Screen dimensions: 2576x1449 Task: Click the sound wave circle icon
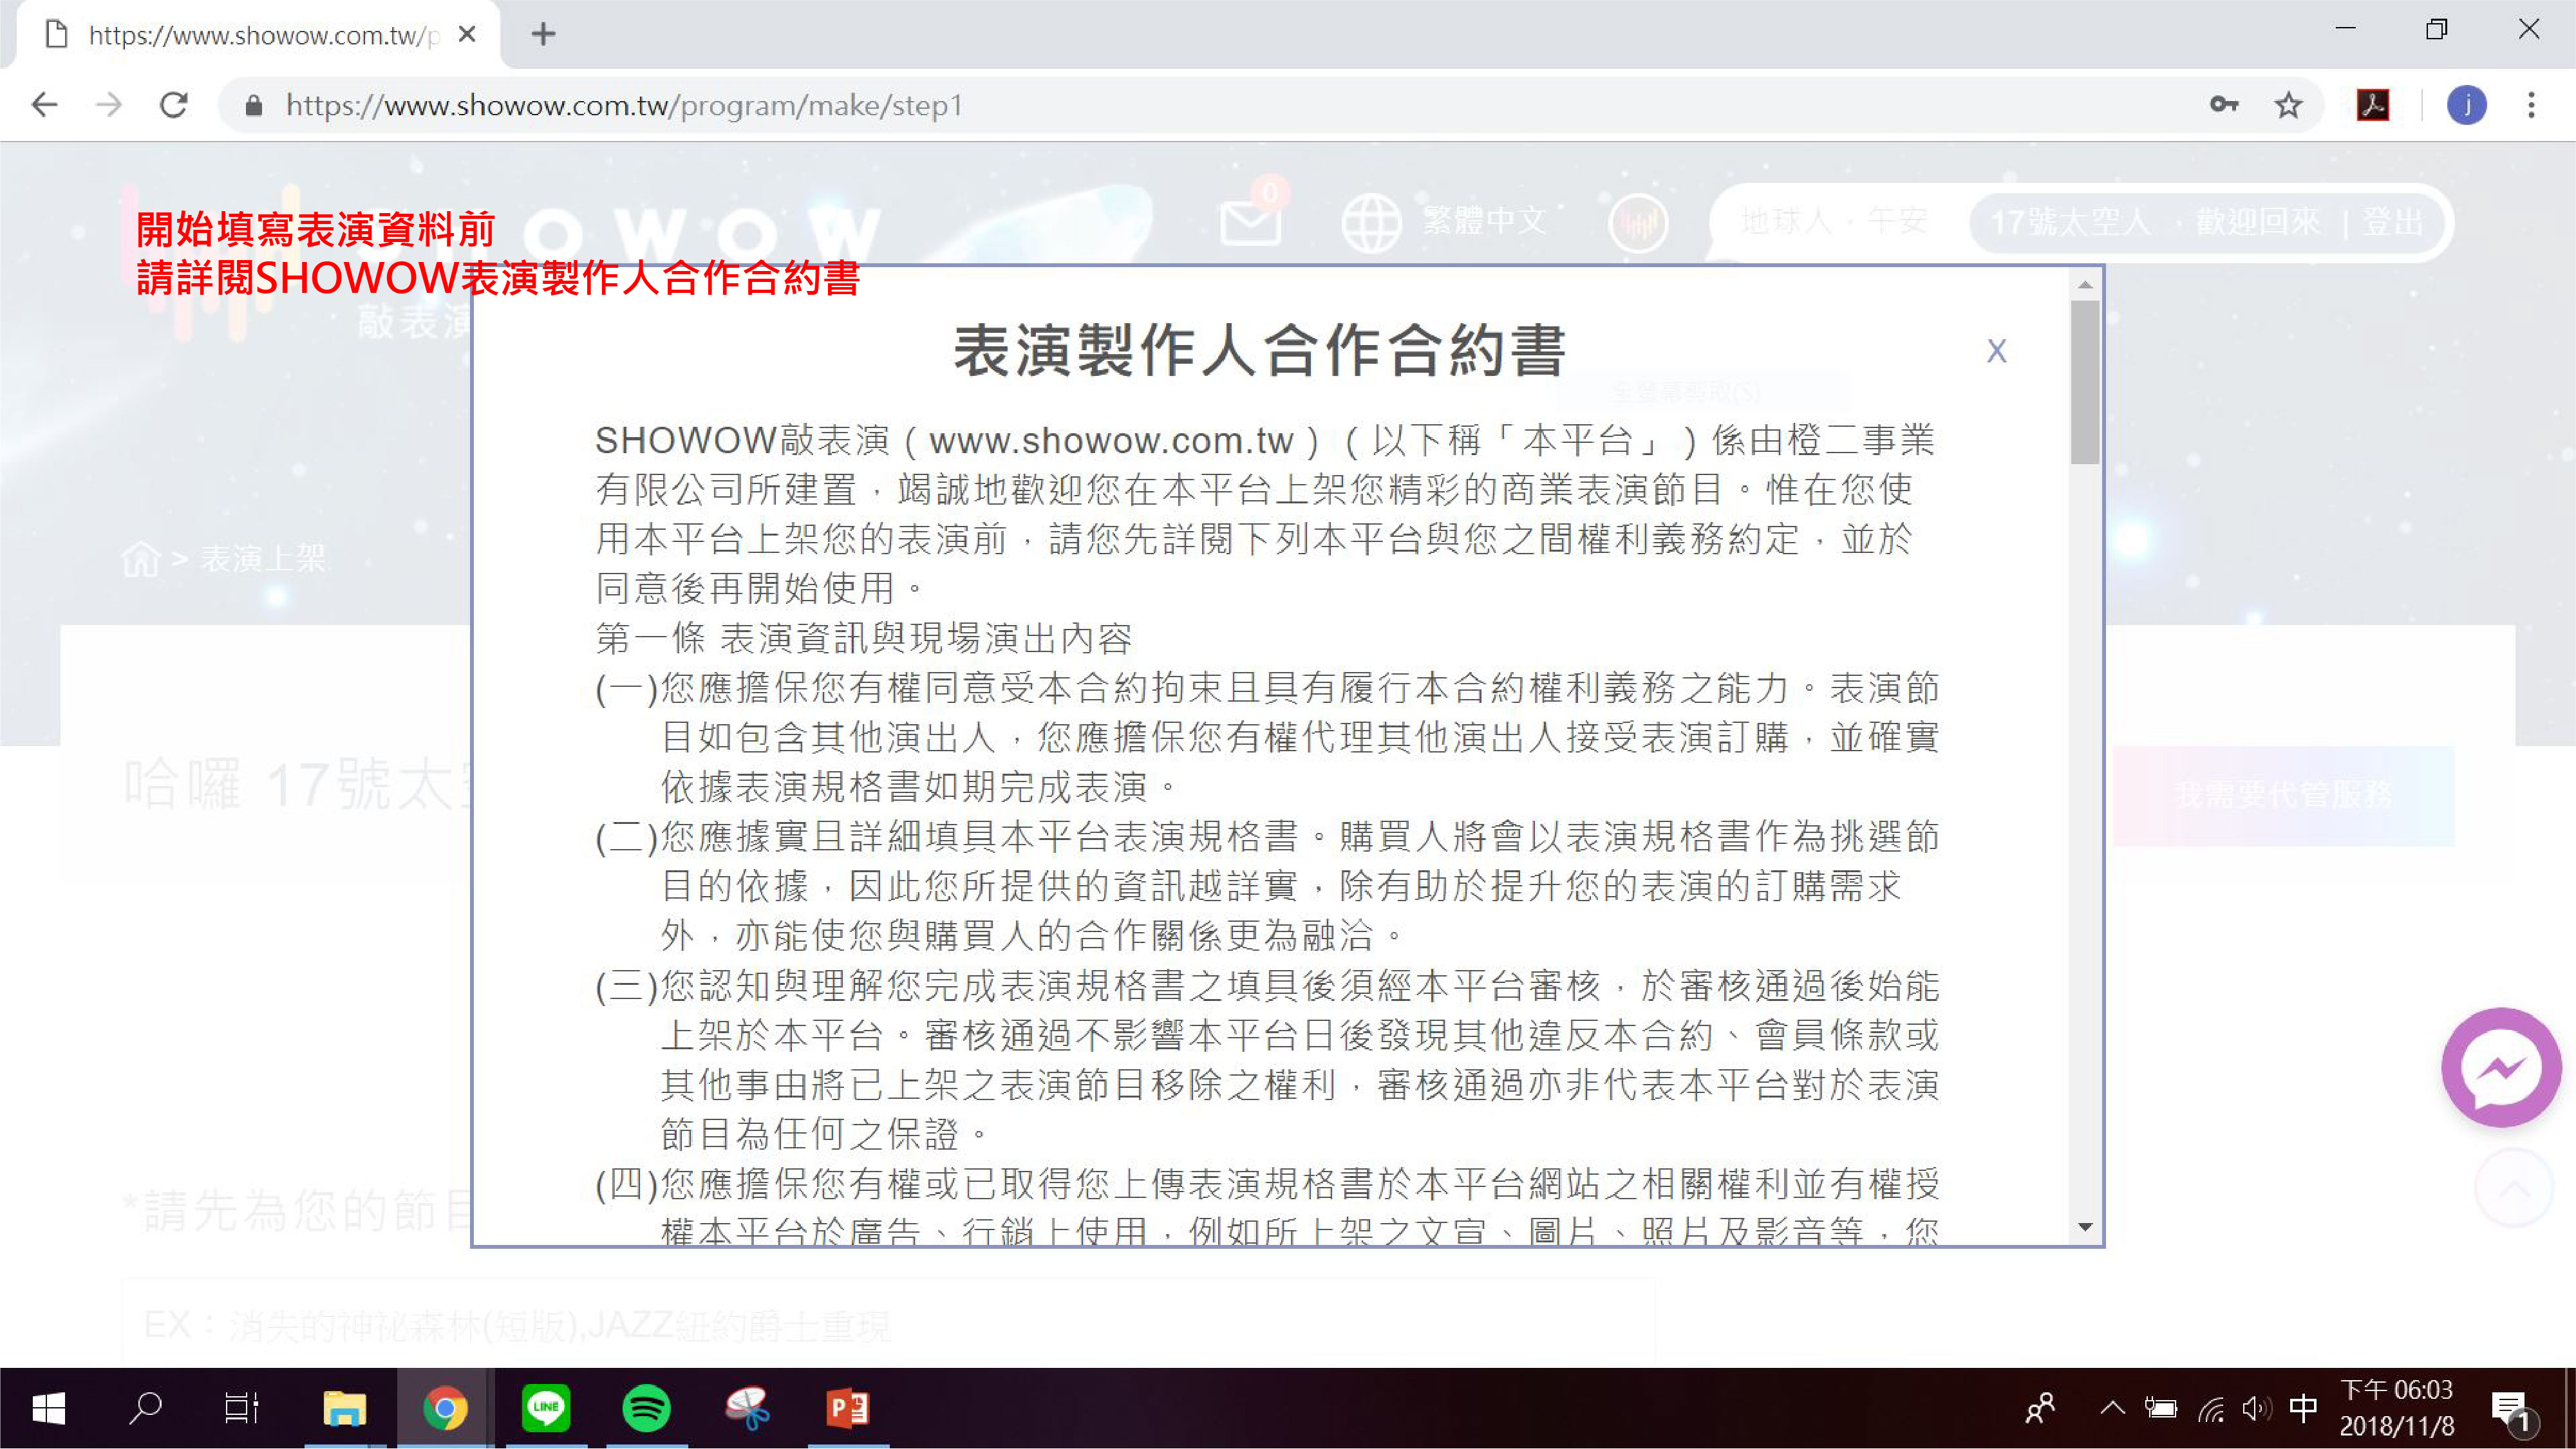pyautogui.click(x=1637, y=222)
